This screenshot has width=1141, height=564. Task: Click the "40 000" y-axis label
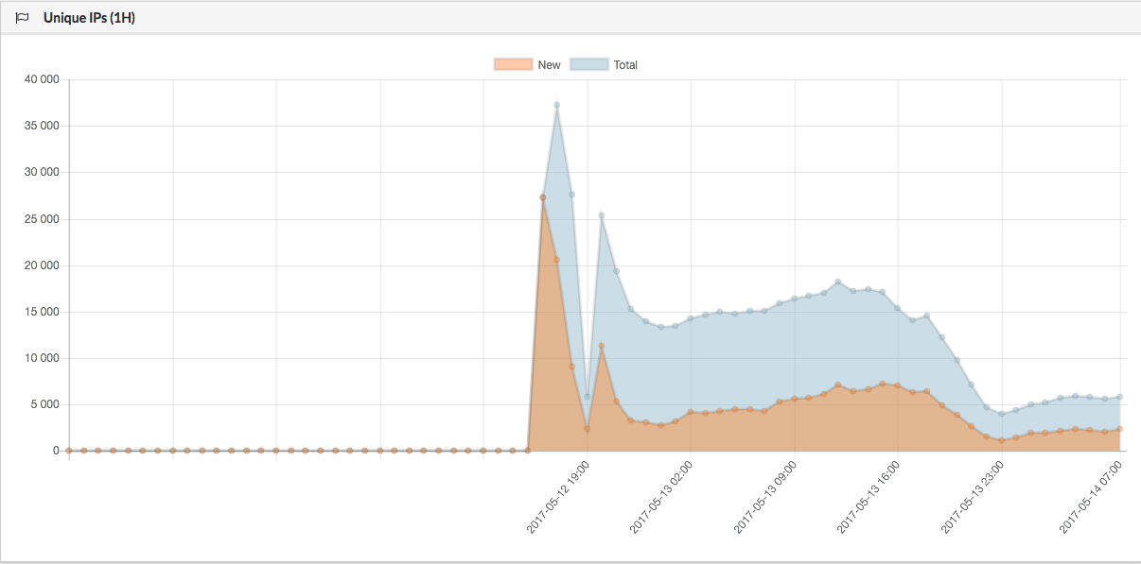coord(41,79)
